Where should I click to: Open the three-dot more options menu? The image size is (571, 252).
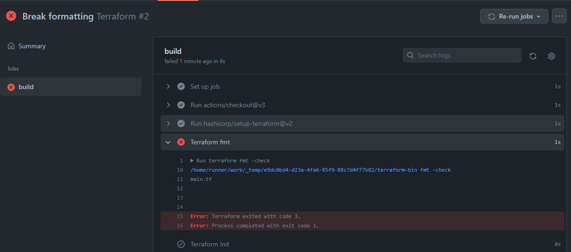pyautogui.click(x=559, y=16)
